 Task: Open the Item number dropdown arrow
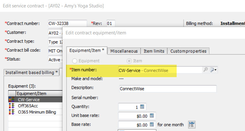(213, 70)
